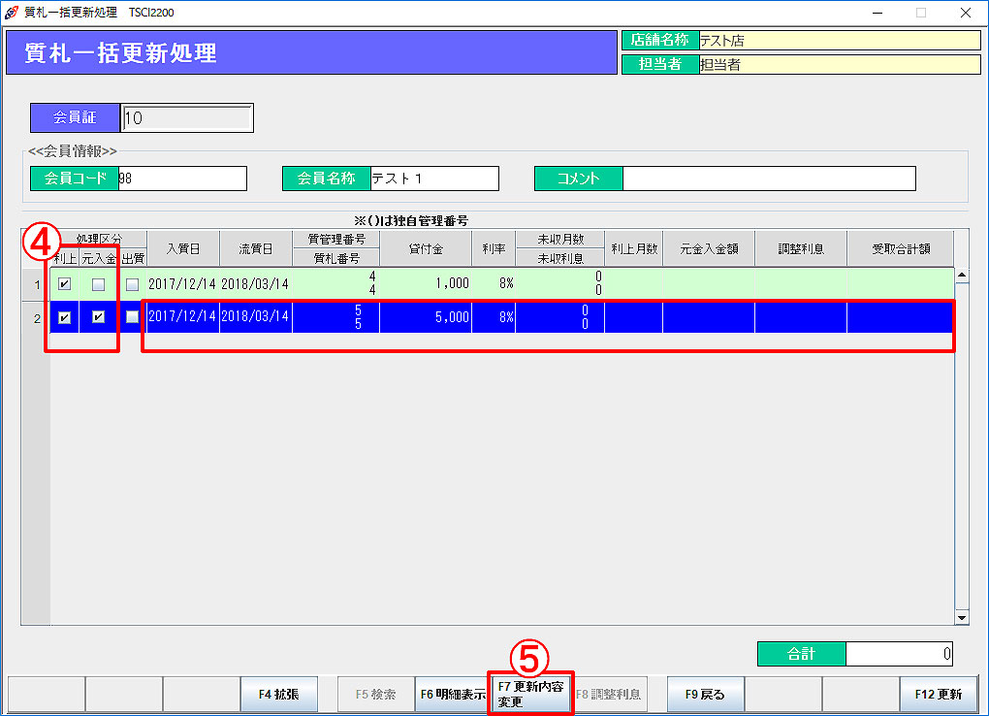Click scrollbar down arrow in table
This screenshot has width=989, height=716.
coord(961,617)
